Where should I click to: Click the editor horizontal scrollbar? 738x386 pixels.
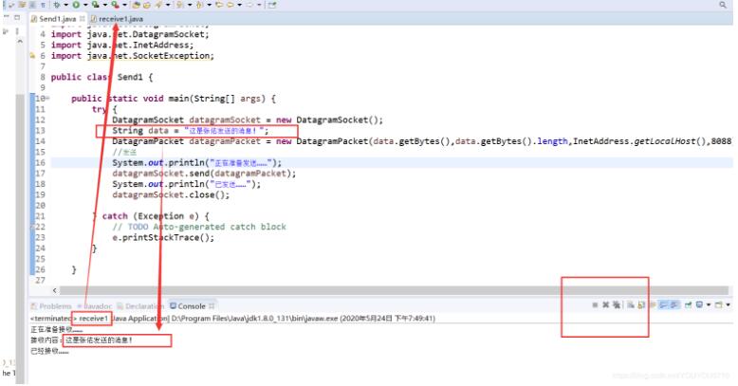(x=393, y=290)
